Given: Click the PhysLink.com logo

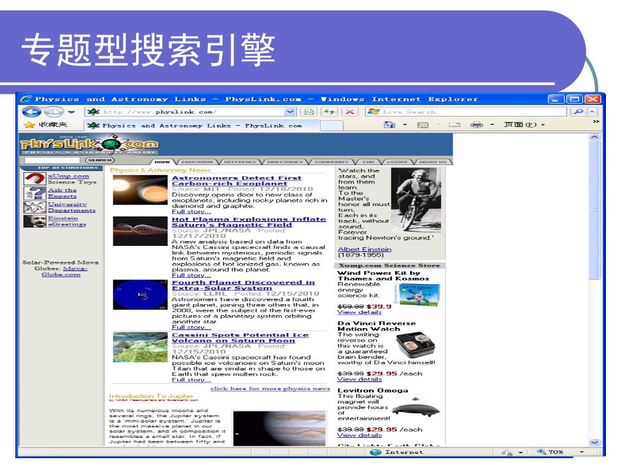Looking at the screenshot, I should pos(89,144).
